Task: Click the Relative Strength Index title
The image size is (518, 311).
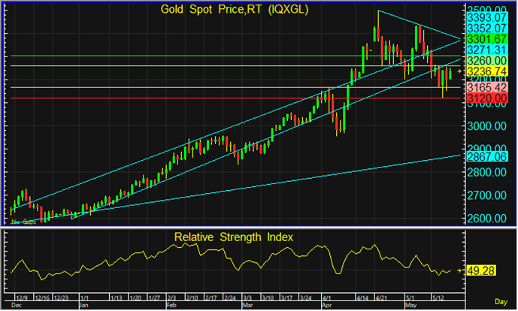Action: click(233, 237)
